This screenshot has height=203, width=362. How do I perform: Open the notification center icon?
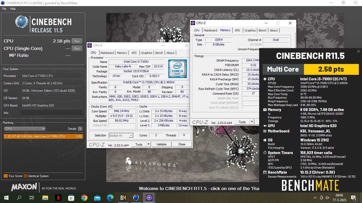tap(354, 197)
